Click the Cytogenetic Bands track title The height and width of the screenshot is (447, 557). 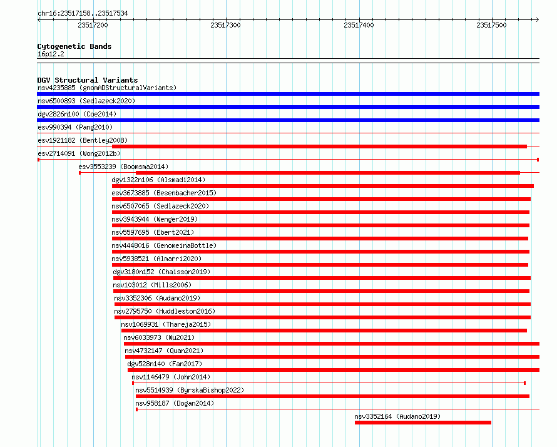click(x=74, y=46)
